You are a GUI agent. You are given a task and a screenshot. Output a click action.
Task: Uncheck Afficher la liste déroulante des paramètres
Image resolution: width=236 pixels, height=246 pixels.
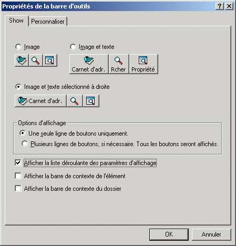click(18, 163)
